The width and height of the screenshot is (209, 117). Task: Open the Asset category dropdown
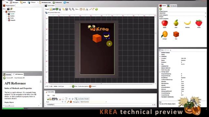pyautogui.click(x=183, y=17)
